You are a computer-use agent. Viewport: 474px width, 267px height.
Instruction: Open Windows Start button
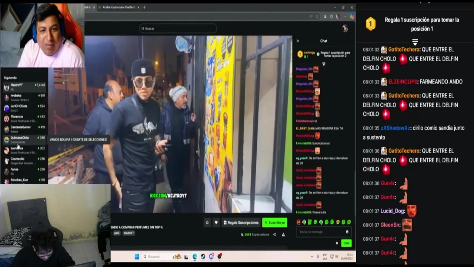[x=137, y=256]
